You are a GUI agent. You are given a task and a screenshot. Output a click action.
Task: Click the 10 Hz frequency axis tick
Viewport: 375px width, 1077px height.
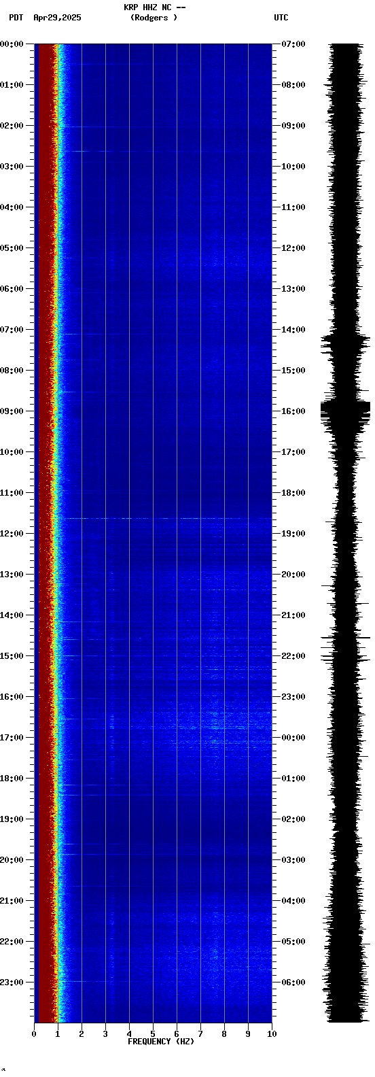(x=272, y=1034)
